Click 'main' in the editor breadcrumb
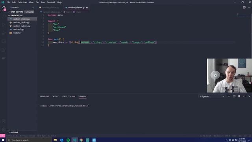 (68, 12)
